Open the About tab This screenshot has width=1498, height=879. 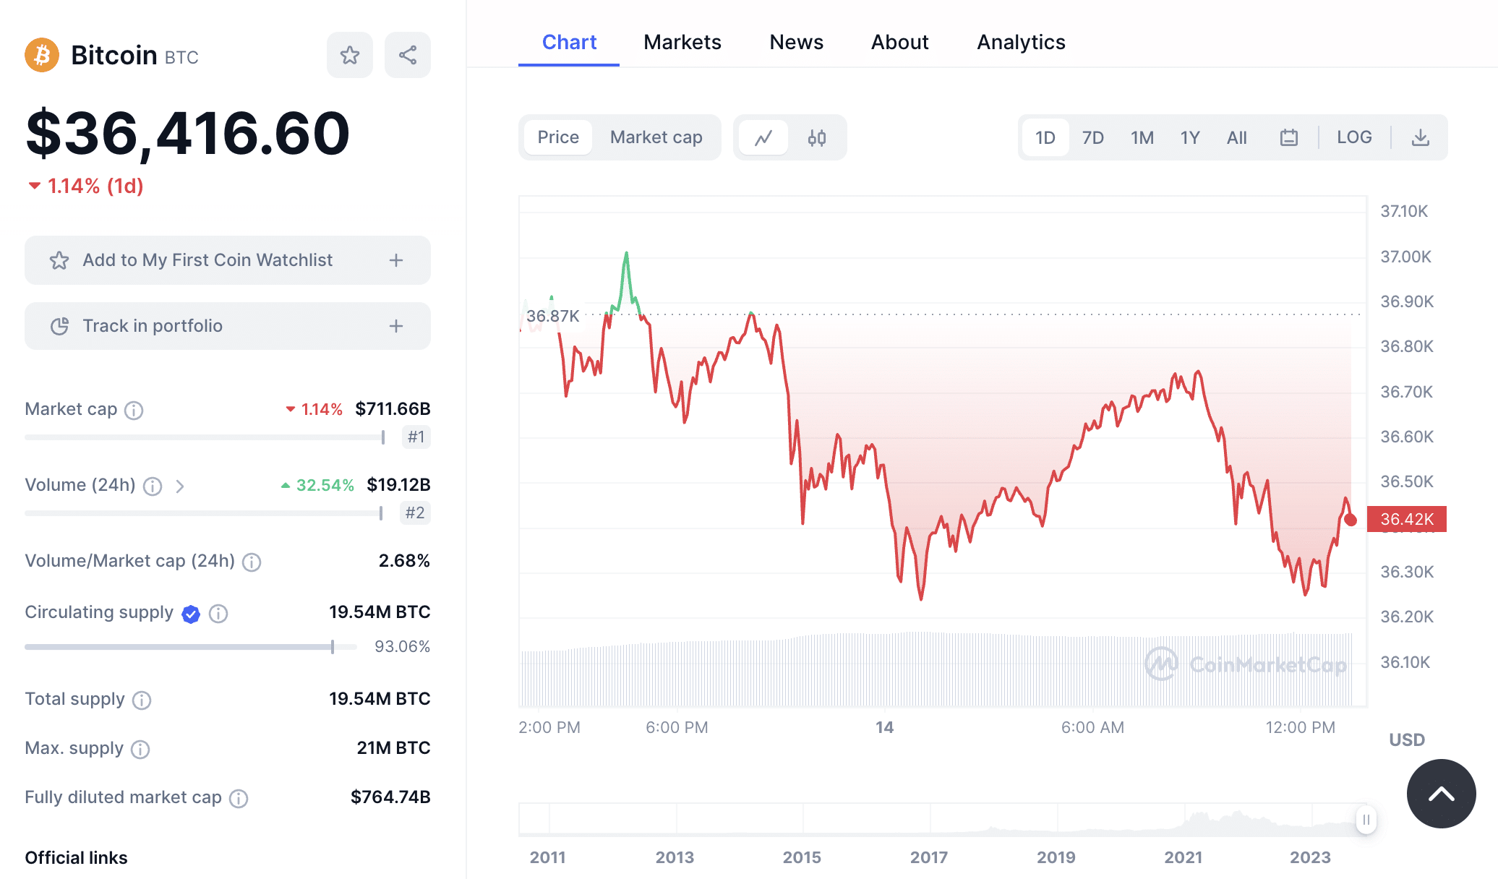pos(899,42)
